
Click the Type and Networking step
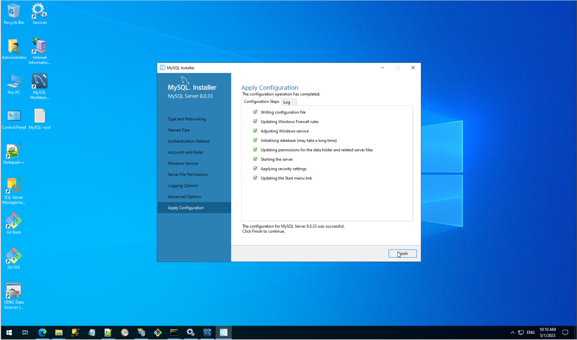(187, 119)
